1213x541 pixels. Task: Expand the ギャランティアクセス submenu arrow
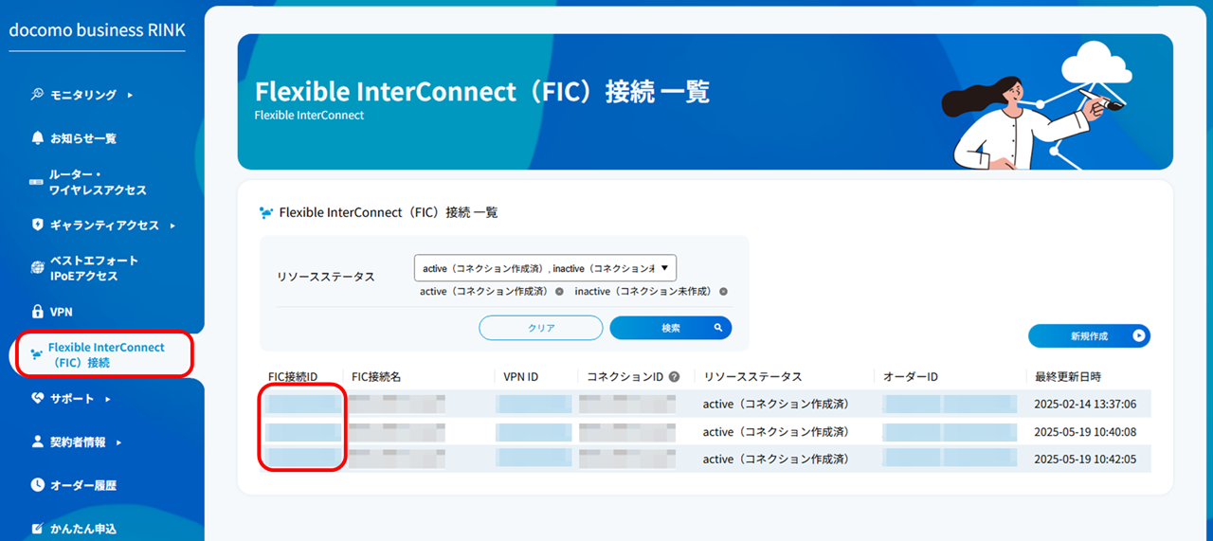(172, 225)
